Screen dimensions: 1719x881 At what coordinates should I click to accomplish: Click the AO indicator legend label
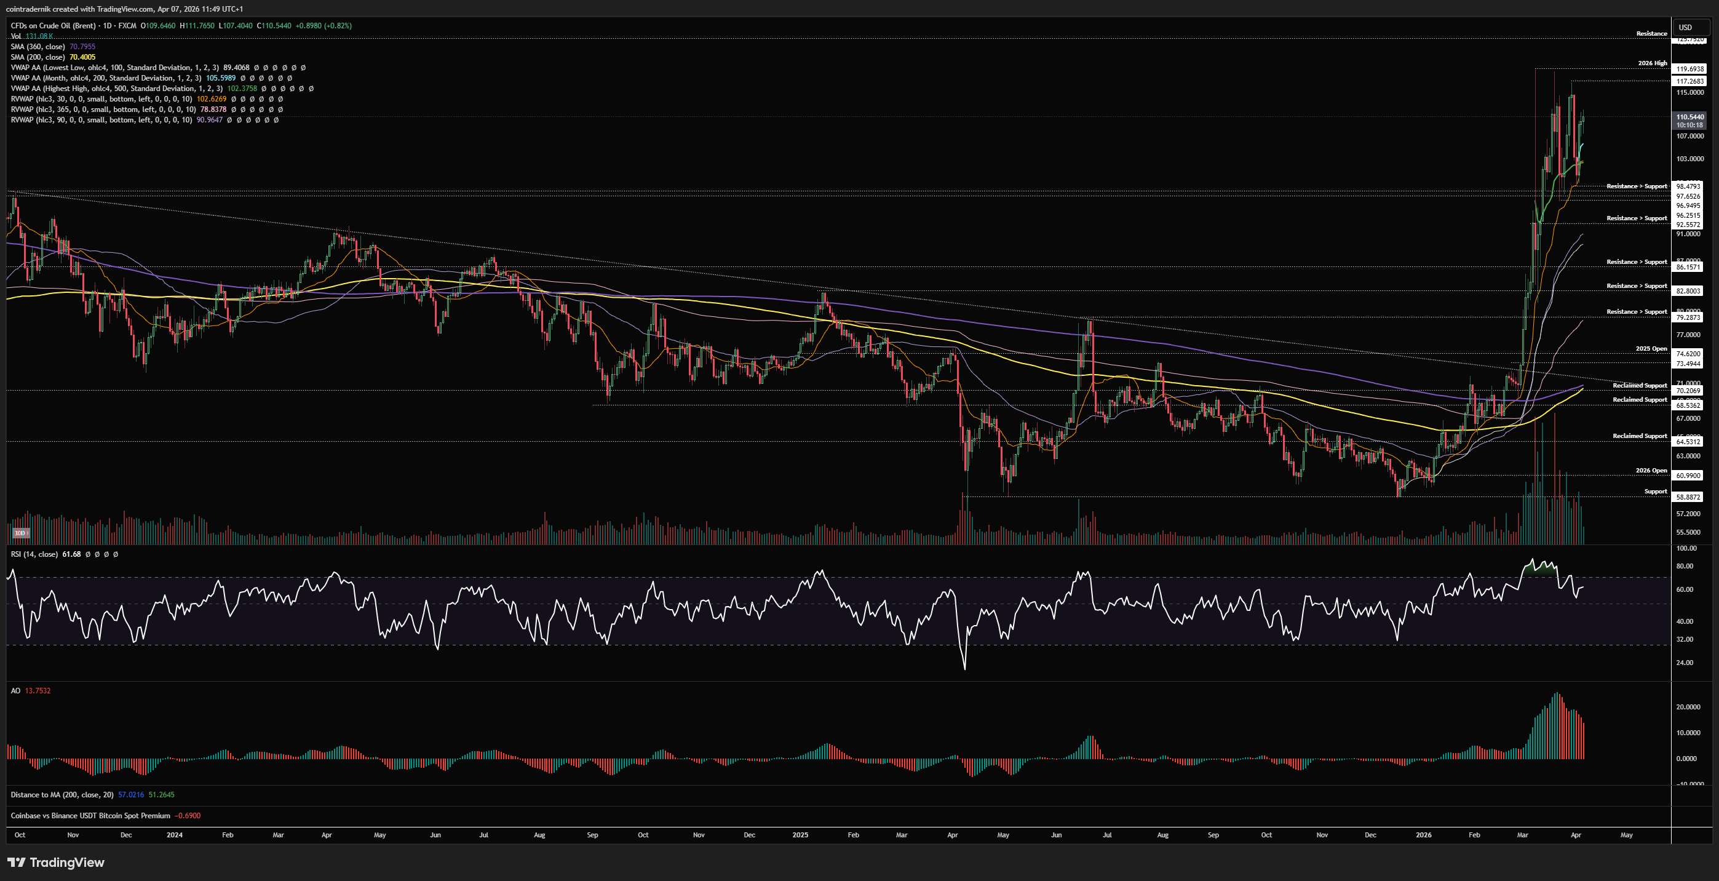[15, 691]
